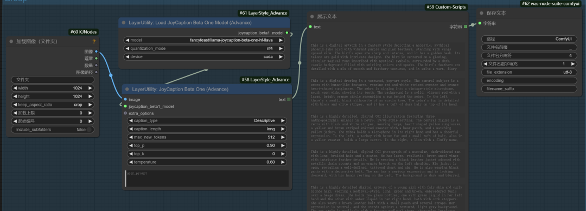Image resolution: width=586 pixels, height=211 pixels.
Task: Click the joycaption_beta1_model input port on JoyCaption node
Action: pyautogui.click(x=125, y=106)
